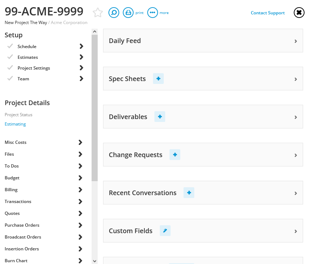Expand the Daily Feed panel
Viewport: 311px width, 264px height.
[296, 41]
